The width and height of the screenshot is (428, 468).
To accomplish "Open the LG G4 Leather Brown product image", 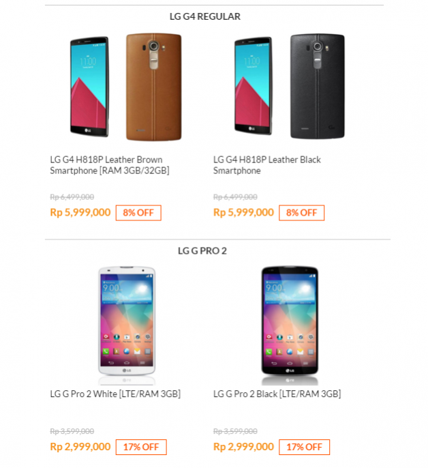I will point(125,87).
